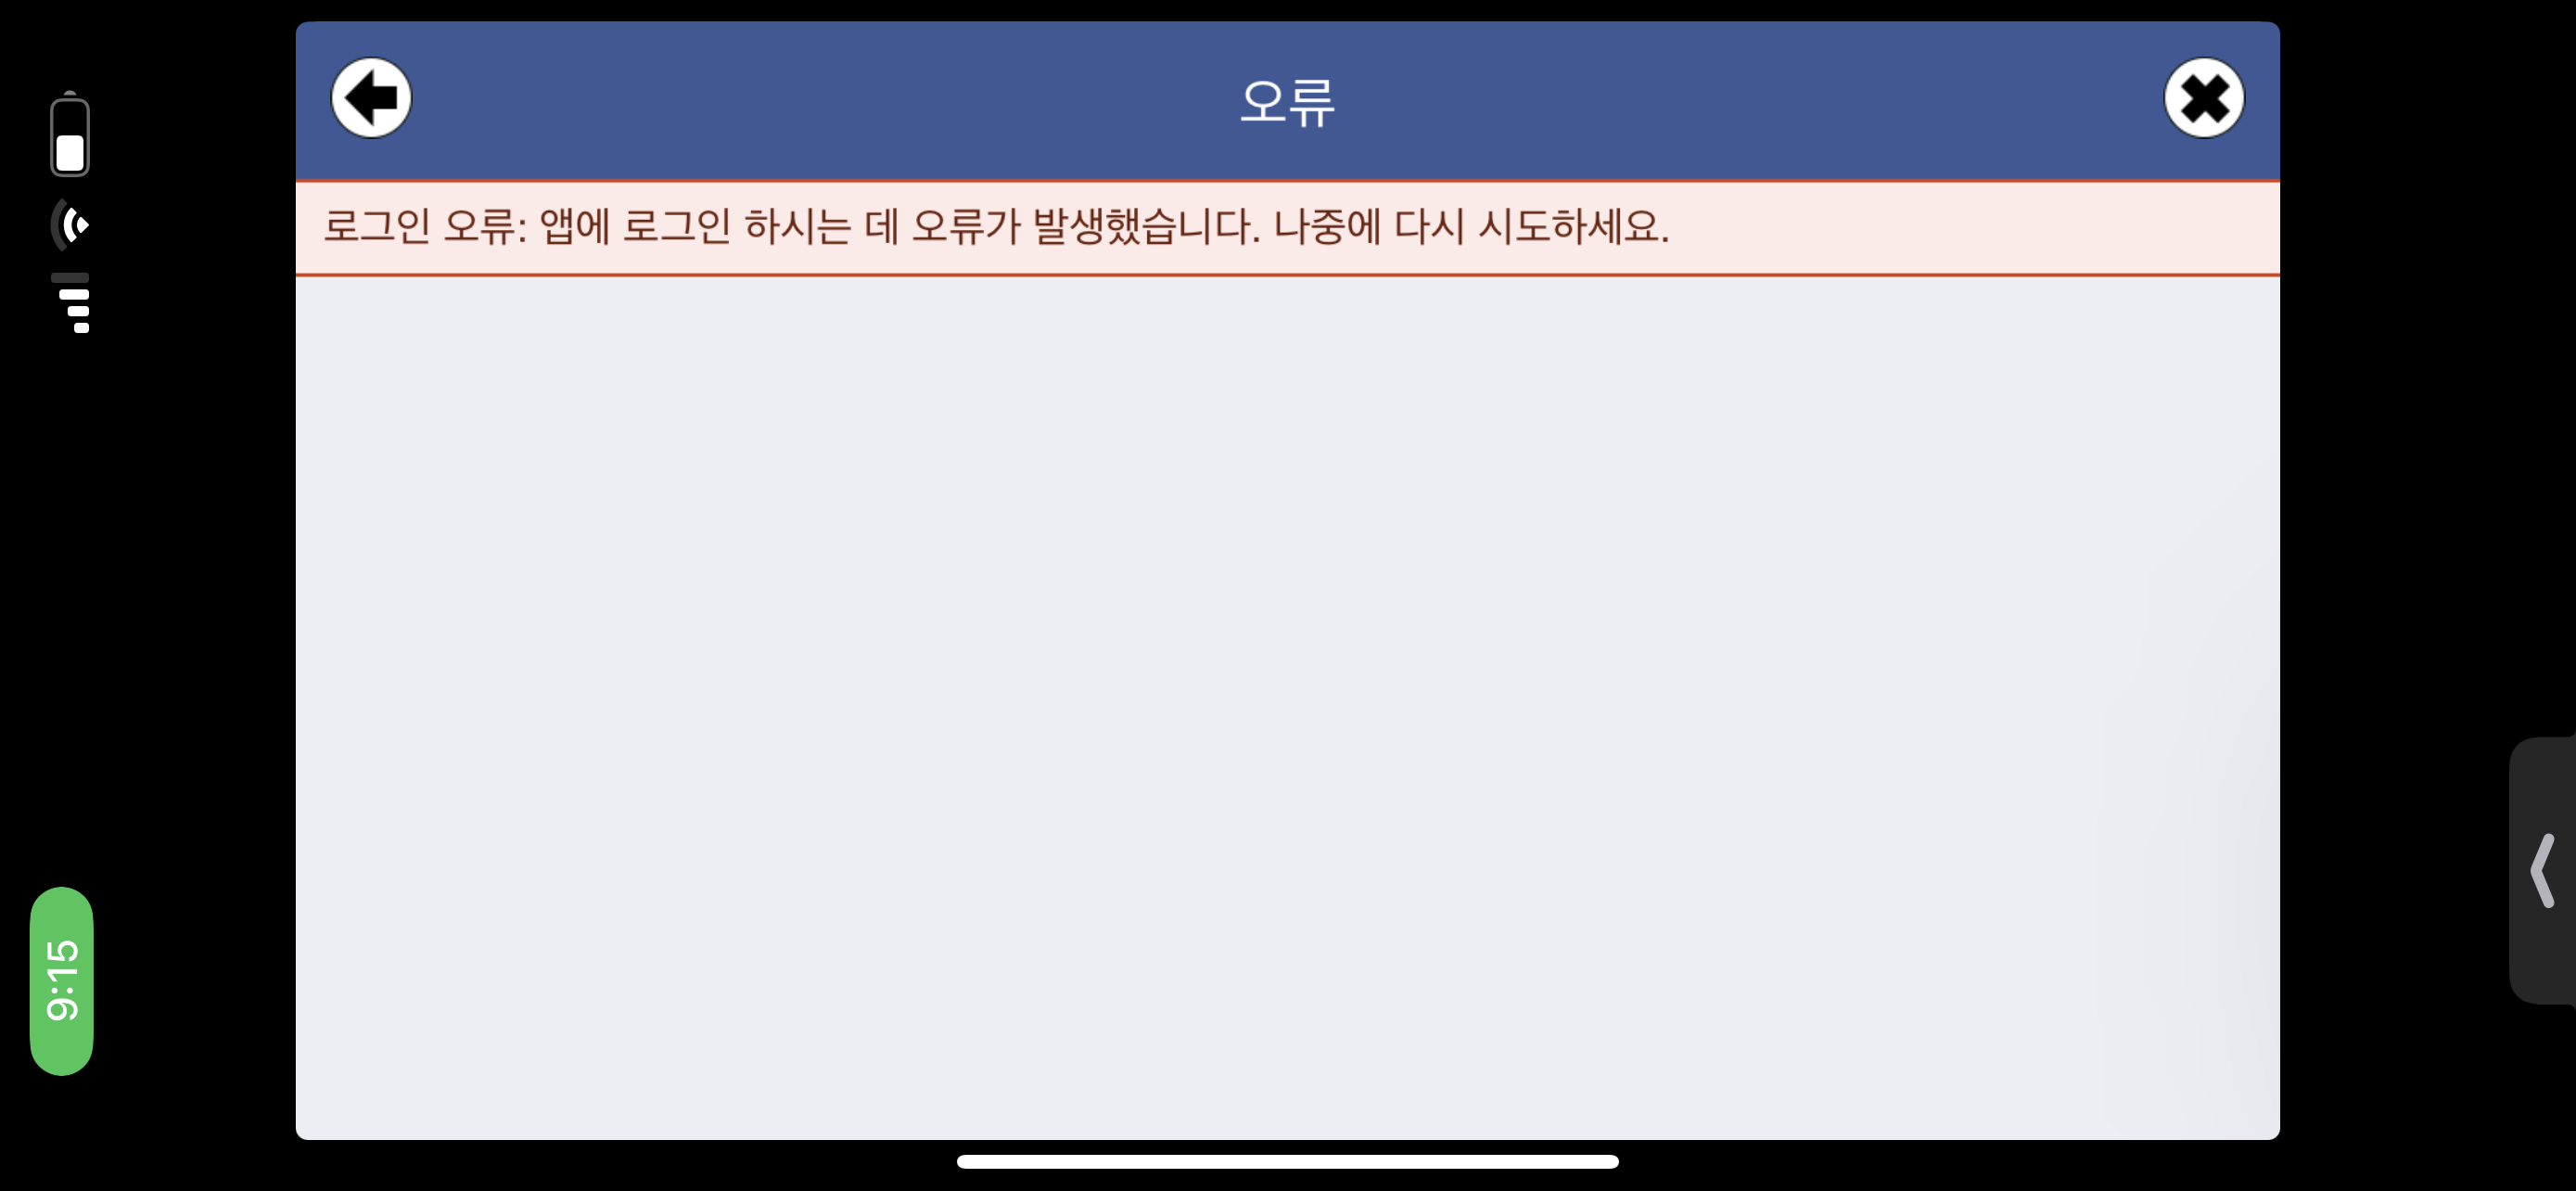Tap the personal hotspot signal icon
The image size is (2576, 1191).
(70, 225)
